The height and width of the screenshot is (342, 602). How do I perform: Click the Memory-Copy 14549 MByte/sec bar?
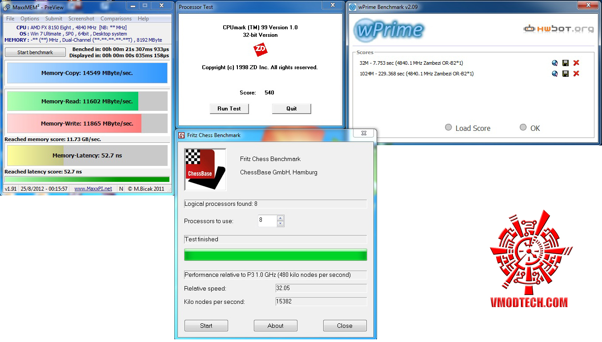tap(87, 73)
